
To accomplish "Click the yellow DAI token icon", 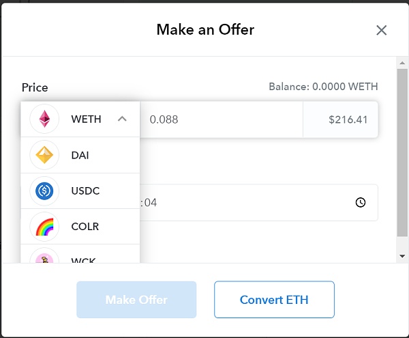I will pos(44,156).
